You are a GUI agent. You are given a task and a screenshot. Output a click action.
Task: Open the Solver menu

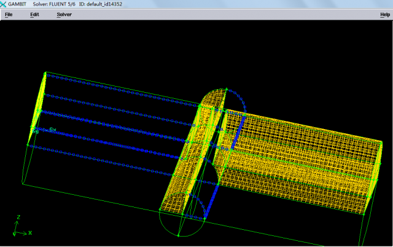pos(64,14)
